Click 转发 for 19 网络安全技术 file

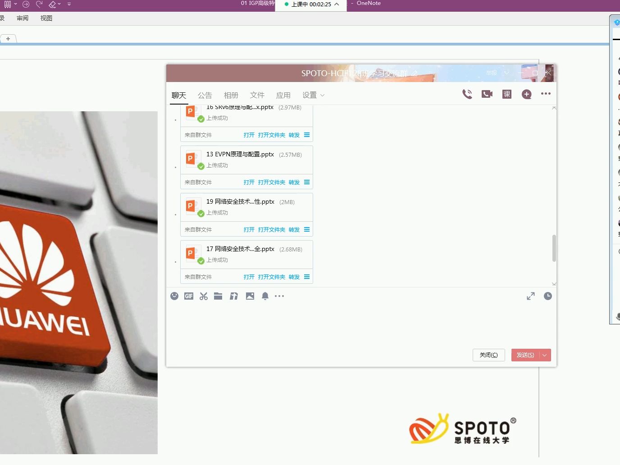pyautogui.click(x=294, y=229)
